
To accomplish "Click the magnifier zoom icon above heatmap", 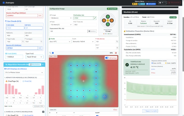I will coord(50,53).
